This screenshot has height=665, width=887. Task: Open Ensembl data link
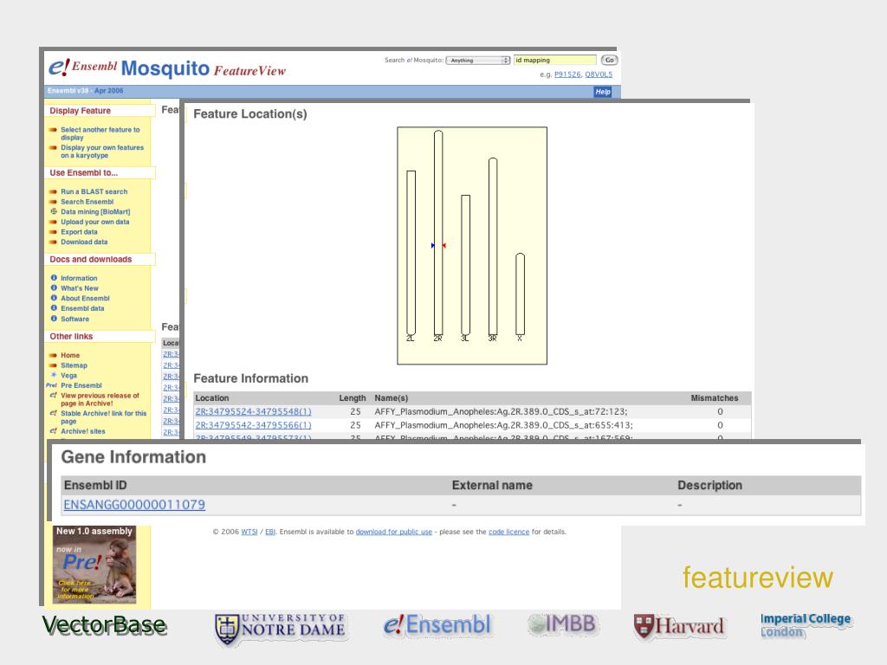82,309
